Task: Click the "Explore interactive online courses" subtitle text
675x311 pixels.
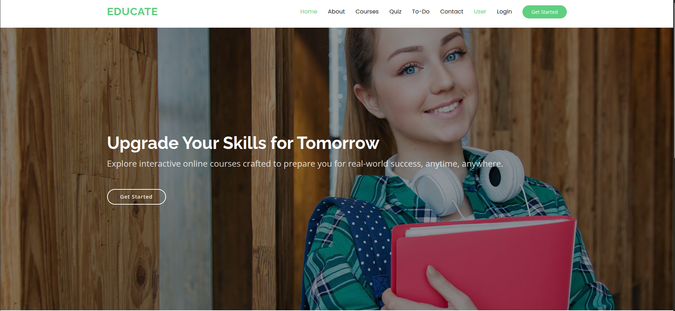Action: click(x=305, y=164)
